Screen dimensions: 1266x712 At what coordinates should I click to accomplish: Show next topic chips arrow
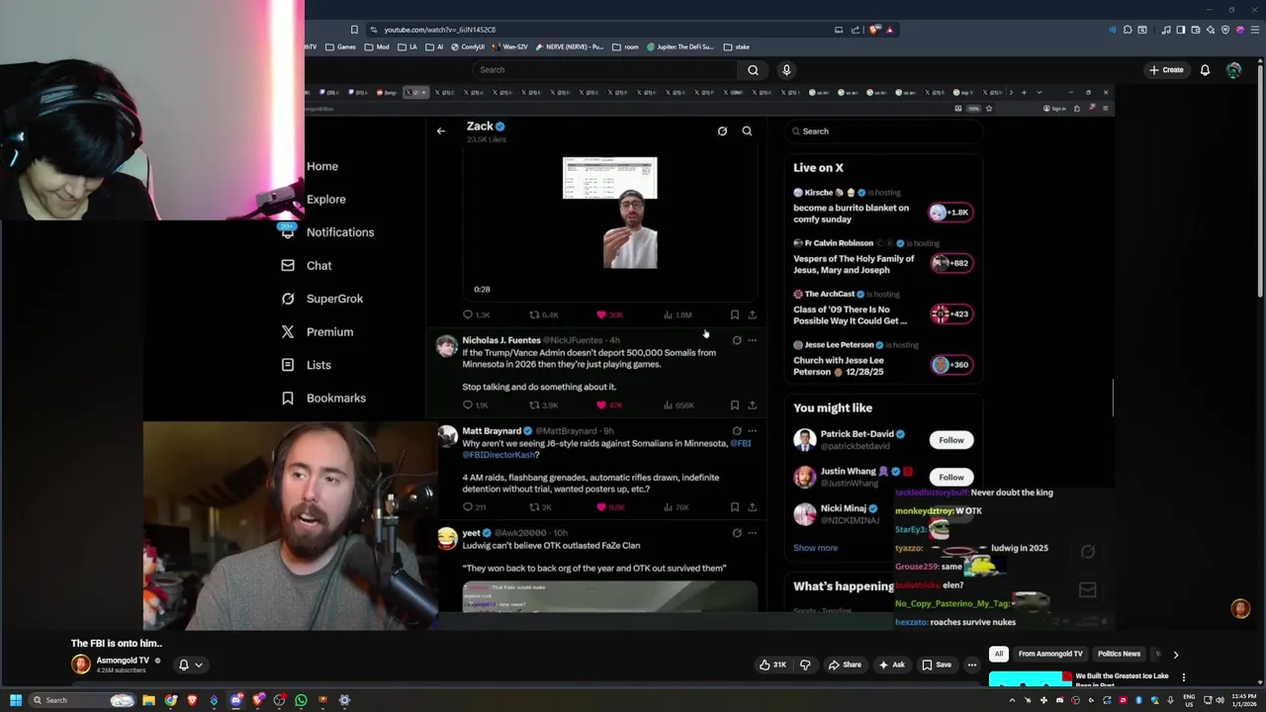pos(1175,654)
